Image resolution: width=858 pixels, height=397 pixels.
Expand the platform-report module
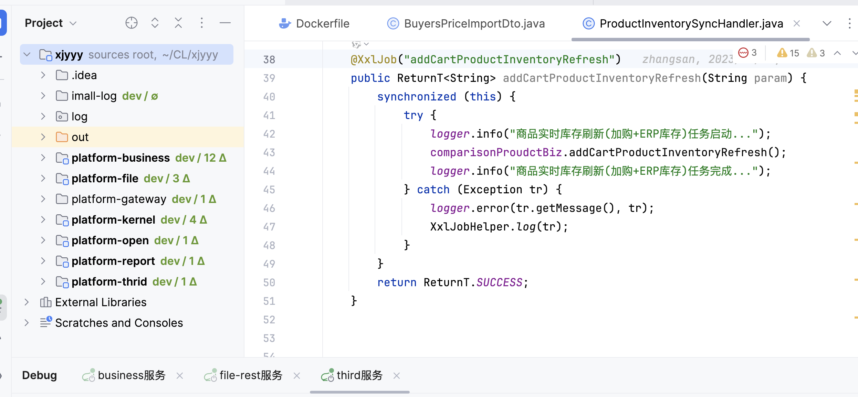tap(43, 261)
